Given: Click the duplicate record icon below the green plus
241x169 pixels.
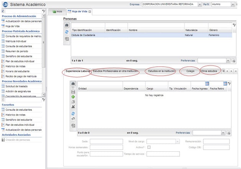Looking at the screenshot, I should point(73,102).
